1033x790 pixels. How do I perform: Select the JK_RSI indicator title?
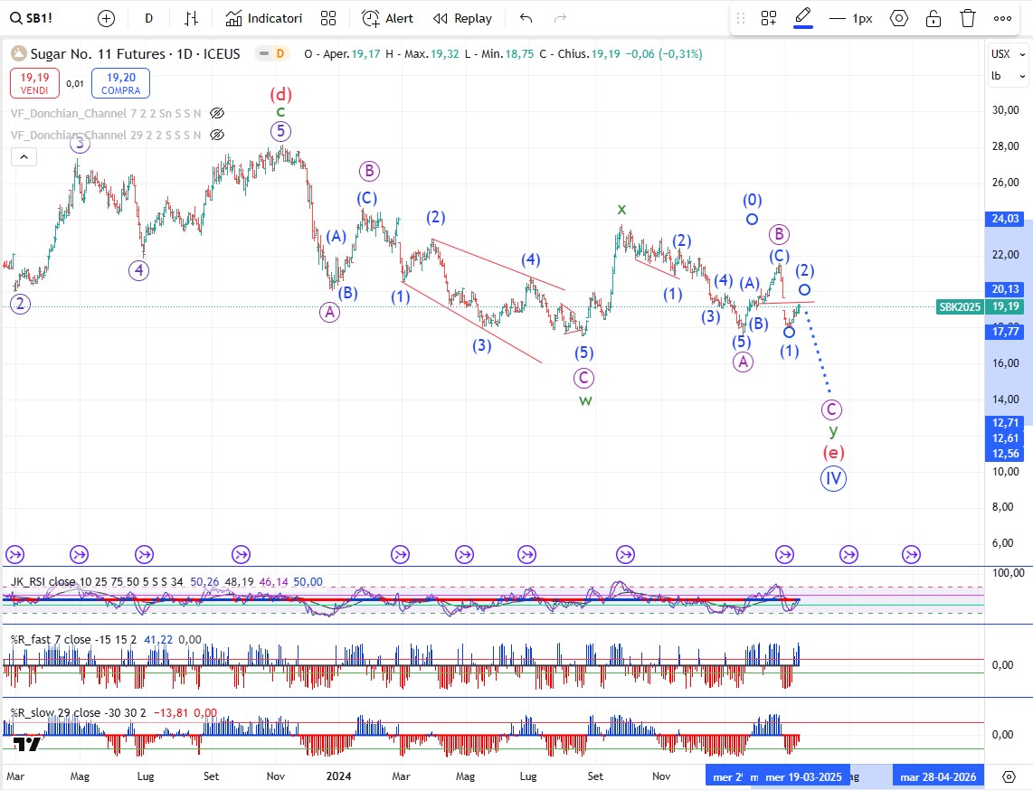coord(97,582)
